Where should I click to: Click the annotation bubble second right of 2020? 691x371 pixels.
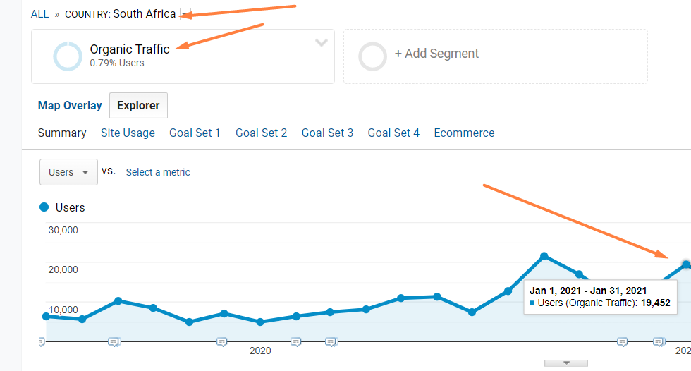point(332,341)
